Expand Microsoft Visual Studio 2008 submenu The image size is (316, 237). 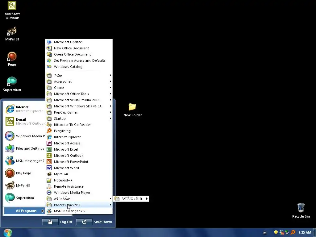coord(79,100)
